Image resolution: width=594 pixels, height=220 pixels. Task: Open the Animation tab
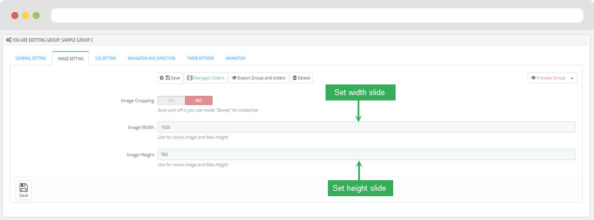pyautogui.click(x=236, y=58)
